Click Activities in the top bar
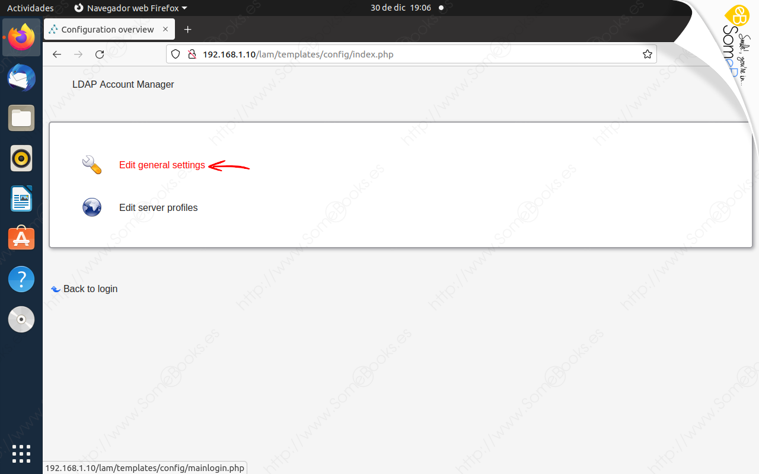759x474 pixels. point(30,8)
